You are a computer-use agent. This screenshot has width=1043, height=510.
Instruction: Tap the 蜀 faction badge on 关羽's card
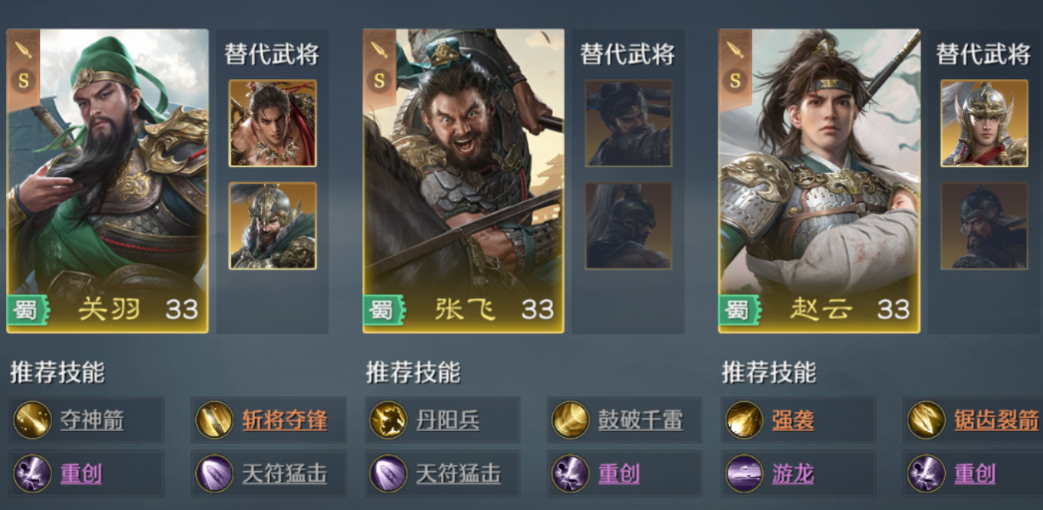click(x=28, y=310)
